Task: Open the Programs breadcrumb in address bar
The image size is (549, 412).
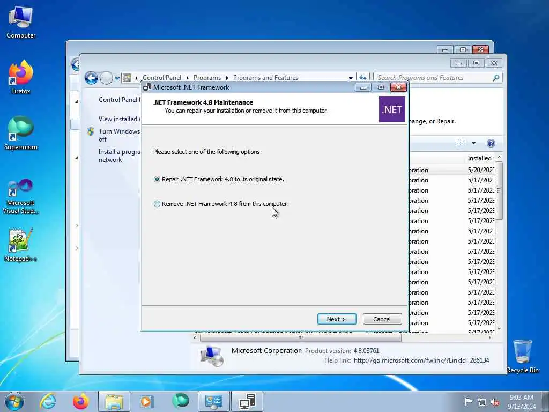Action: pos(207,78)
